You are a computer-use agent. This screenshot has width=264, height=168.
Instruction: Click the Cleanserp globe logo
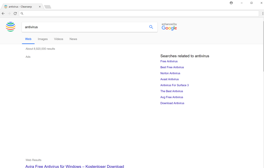[10, 27]
